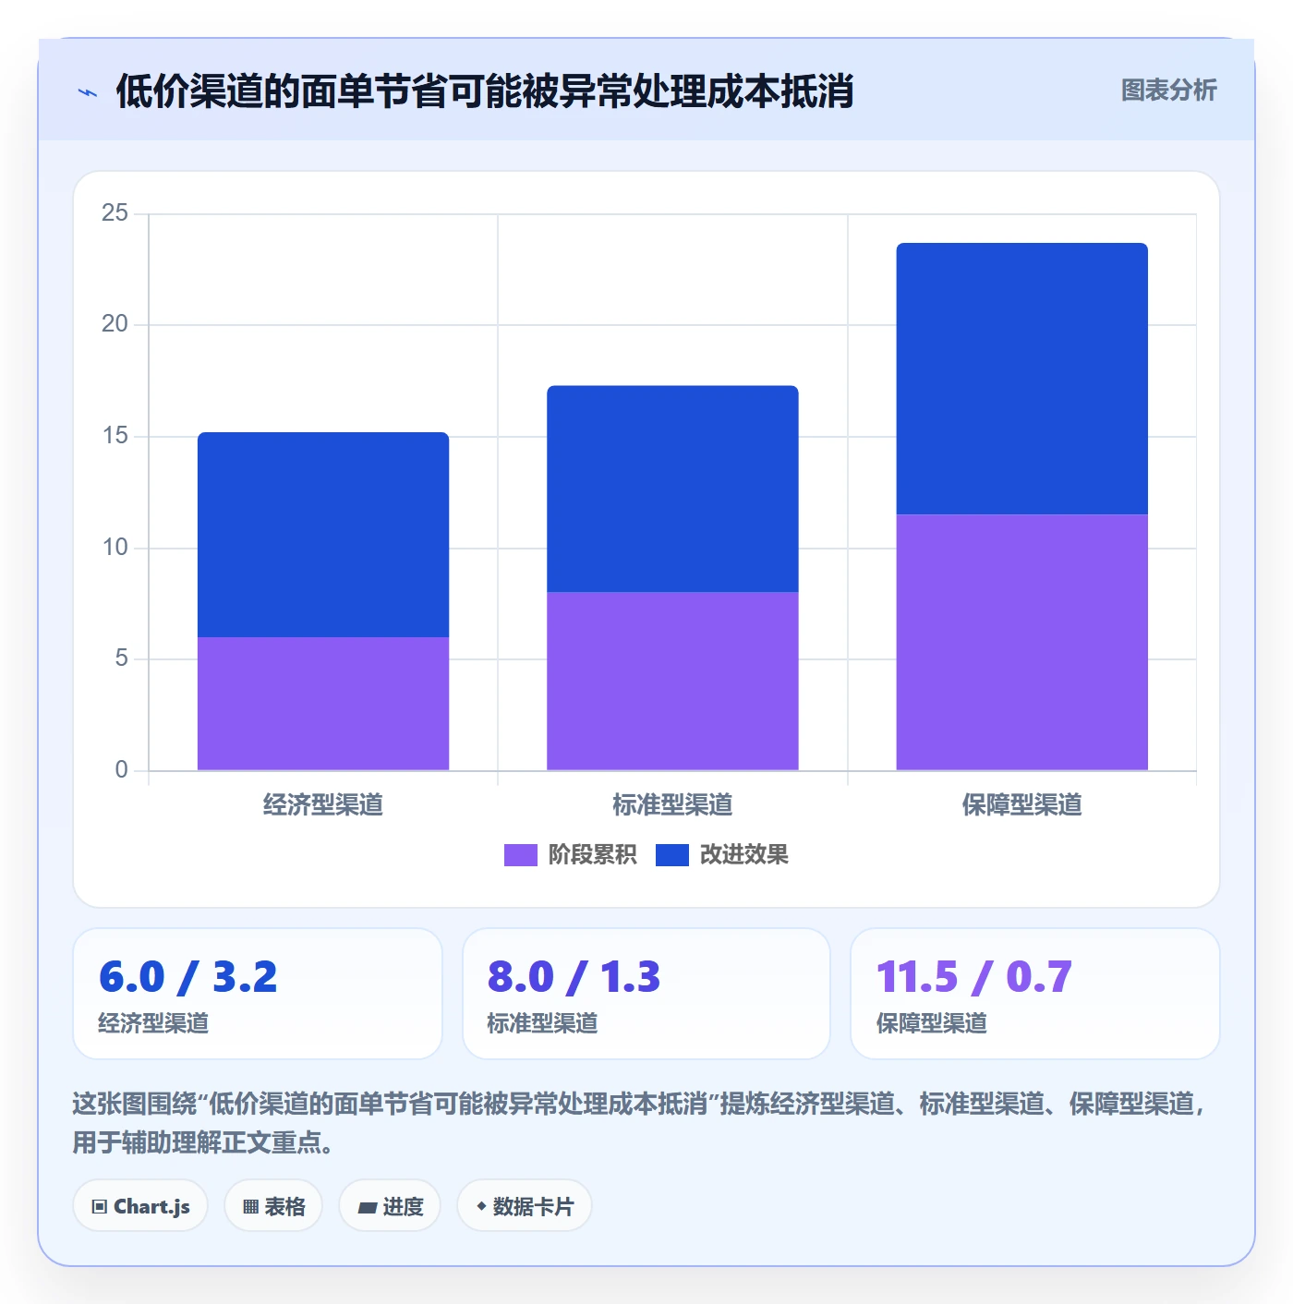The image size is (1293, 1304).
Task: Click the blue segment of 标准型渠道 bar
Action: tap(672, 489)
